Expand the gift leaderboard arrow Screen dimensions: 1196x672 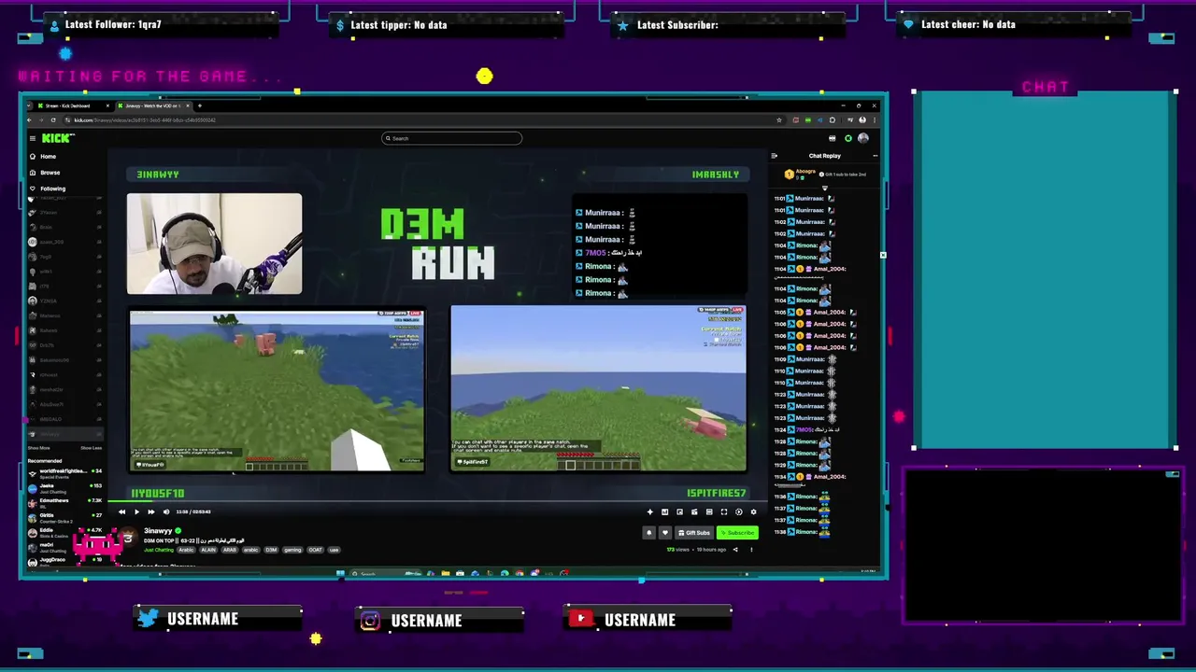click(824, 188)
